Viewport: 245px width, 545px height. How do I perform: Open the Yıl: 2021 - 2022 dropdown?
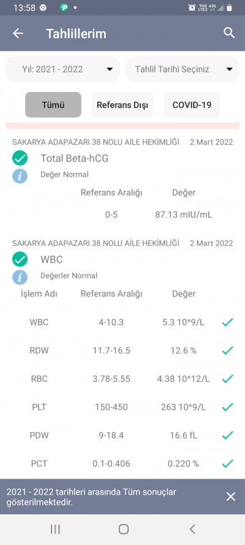click(62, 69)
